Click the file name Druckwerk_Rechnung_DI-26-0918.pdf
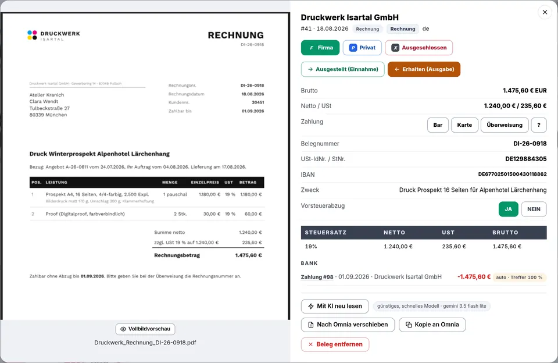Image resolution: width=558 pixels, height=363 pixels. [145, 343]
